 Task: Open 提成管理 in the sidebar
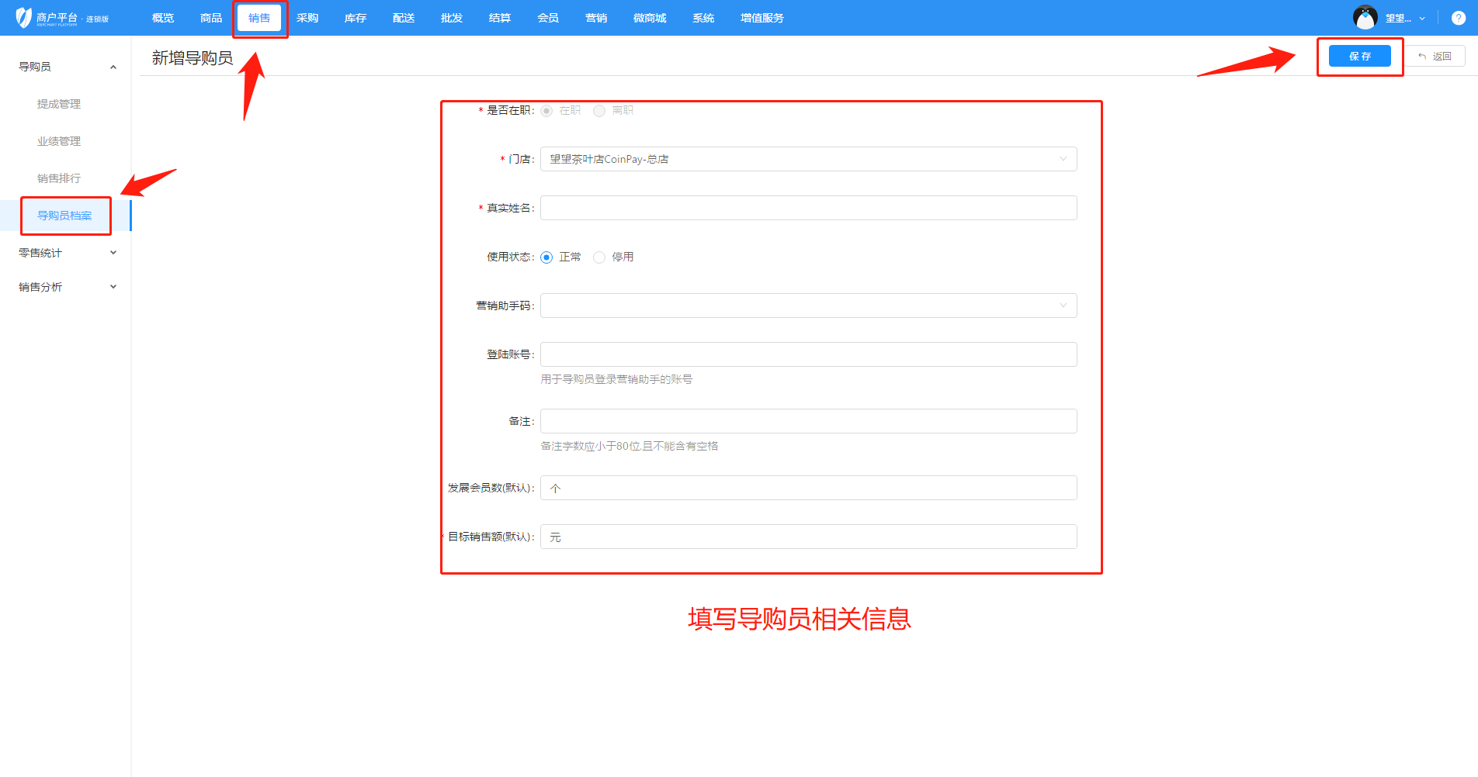[x=59, y=104]
